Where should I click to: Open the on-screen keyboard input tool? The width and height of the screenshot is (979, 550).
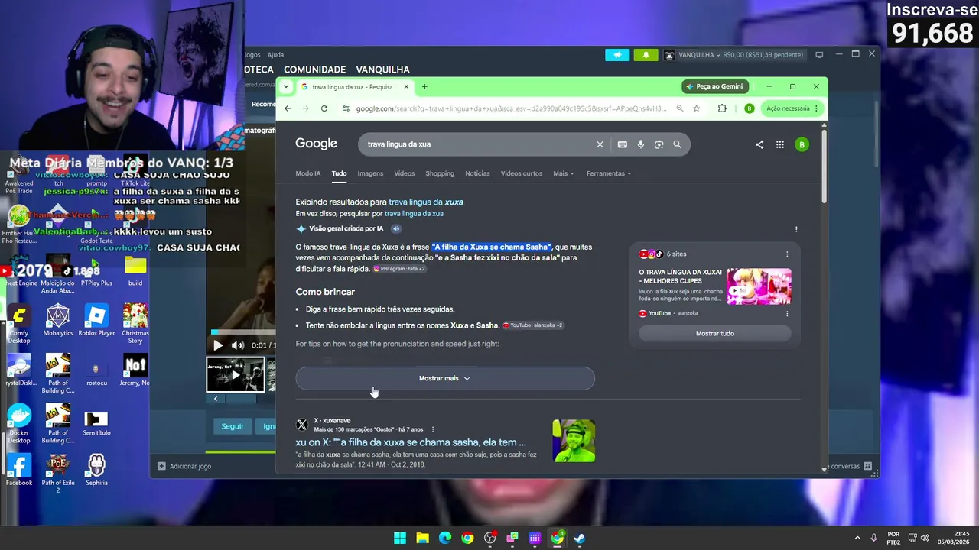click(623, 144)
